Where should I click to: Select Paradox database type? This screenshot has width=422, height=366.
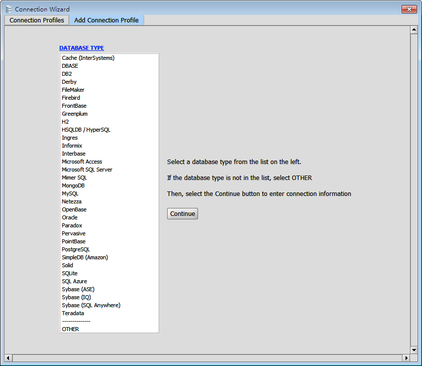pos(109,225)
